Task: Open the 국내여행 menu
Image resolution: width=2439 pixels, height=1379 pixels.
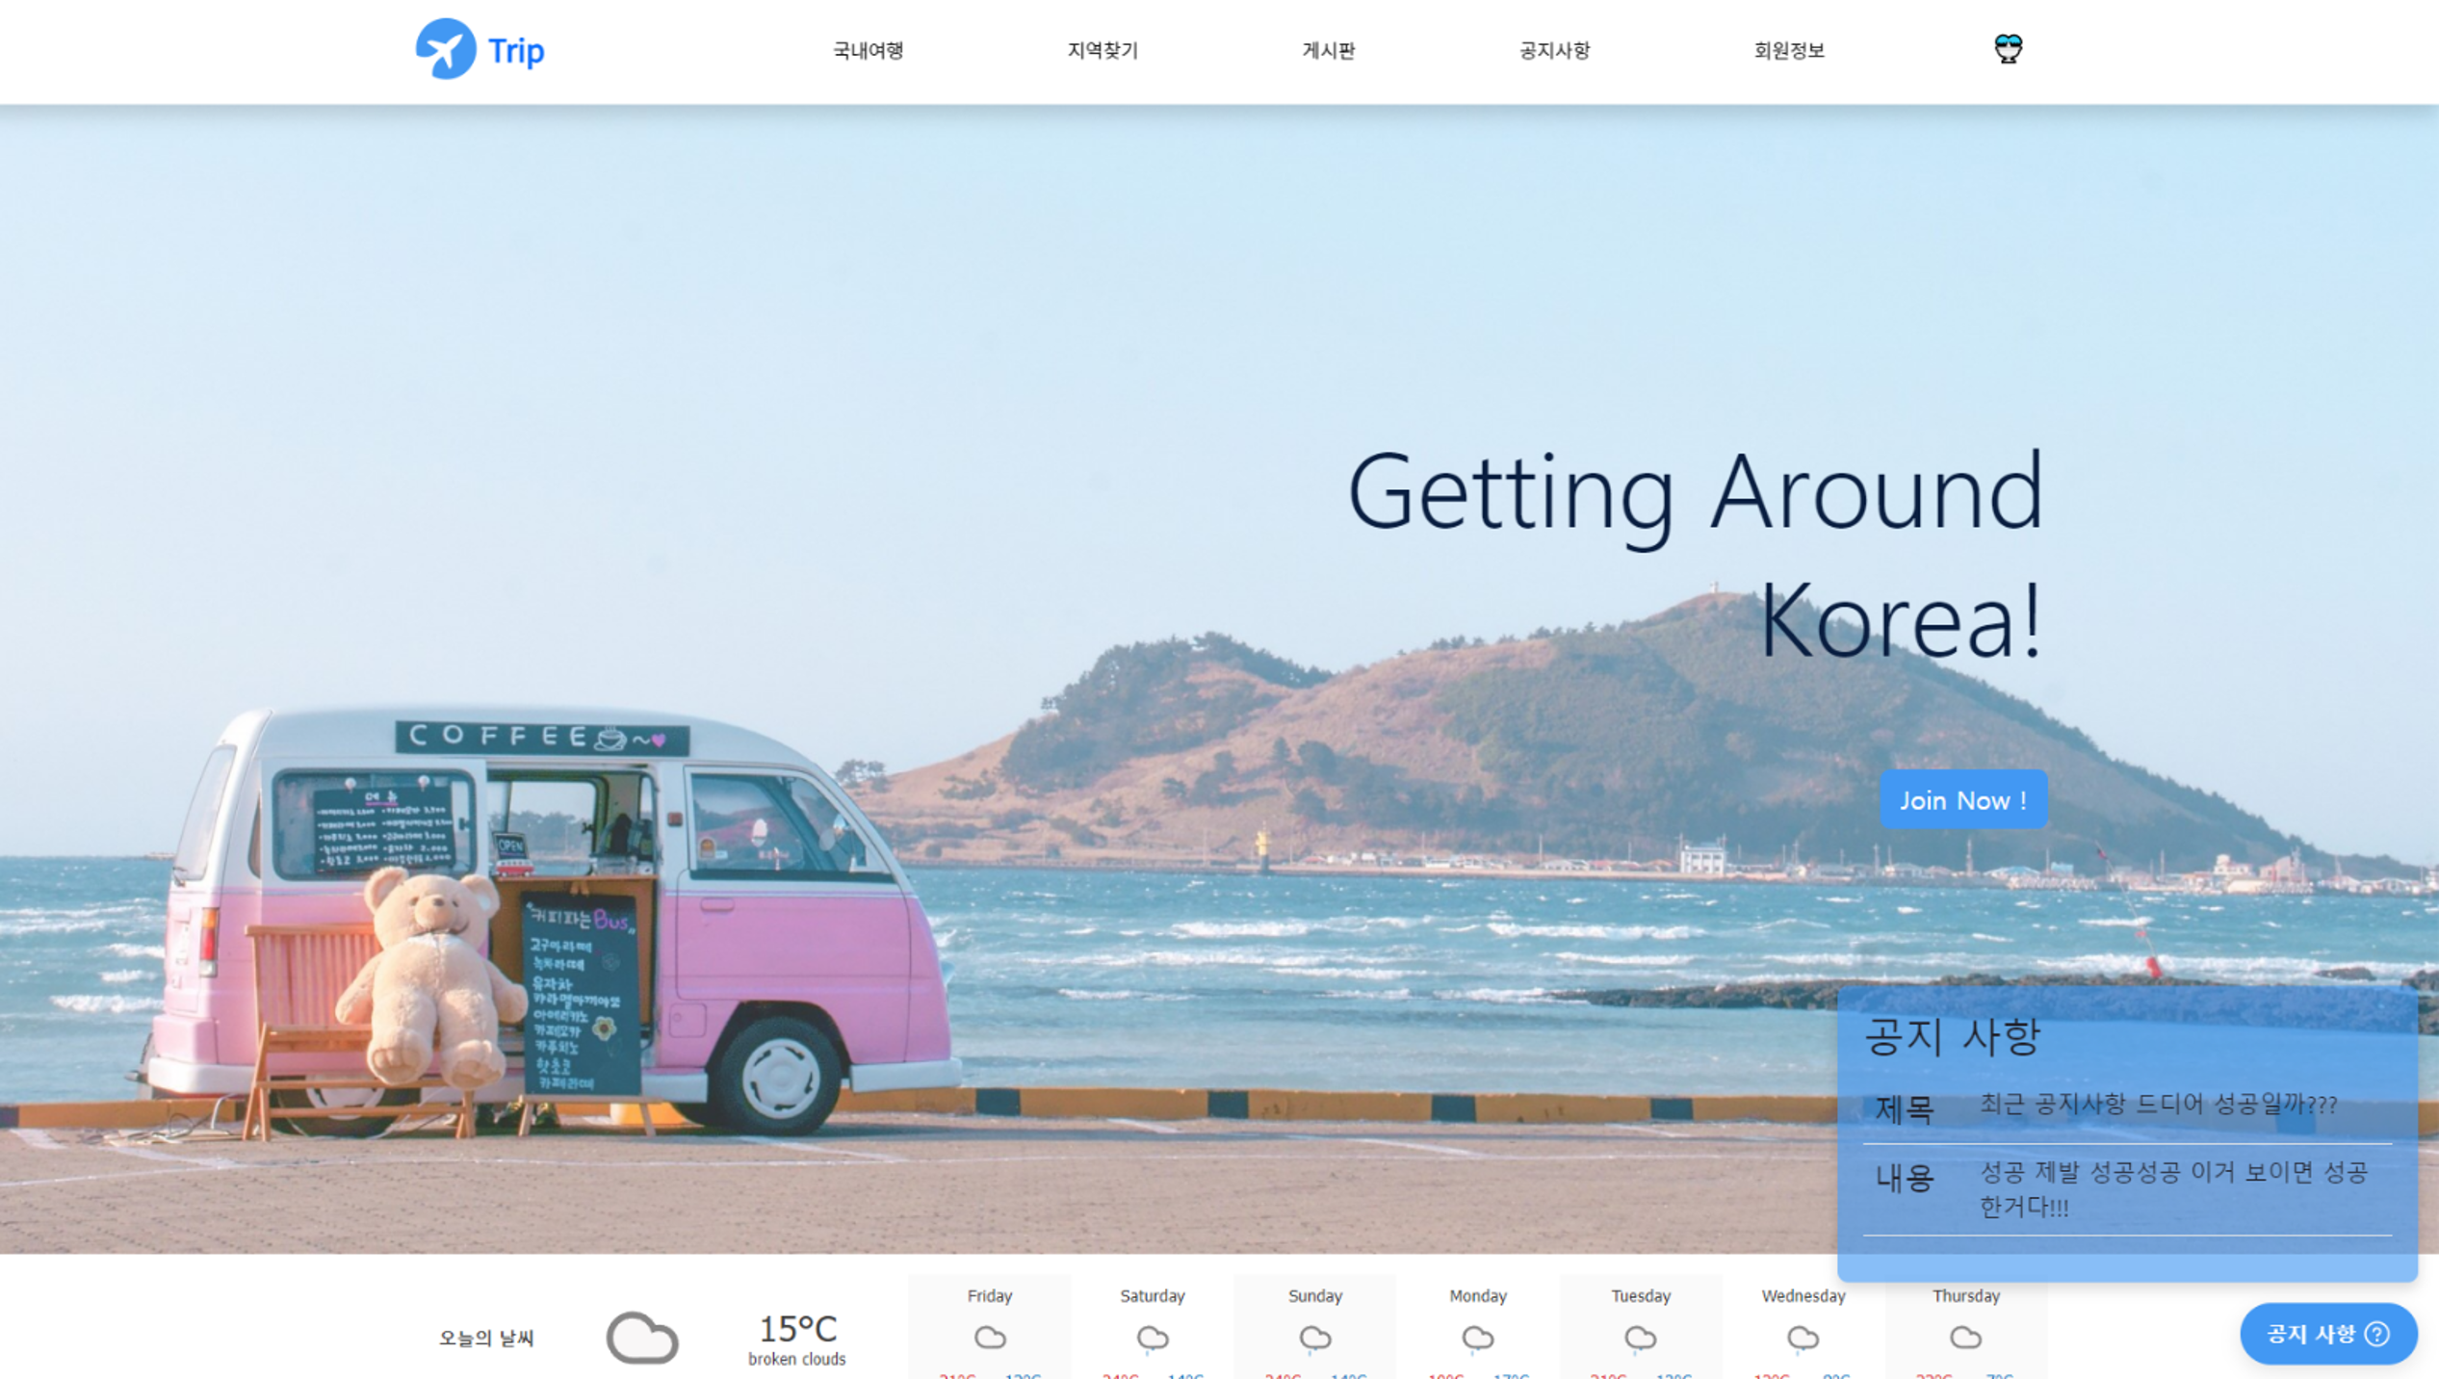Action: 868,50
